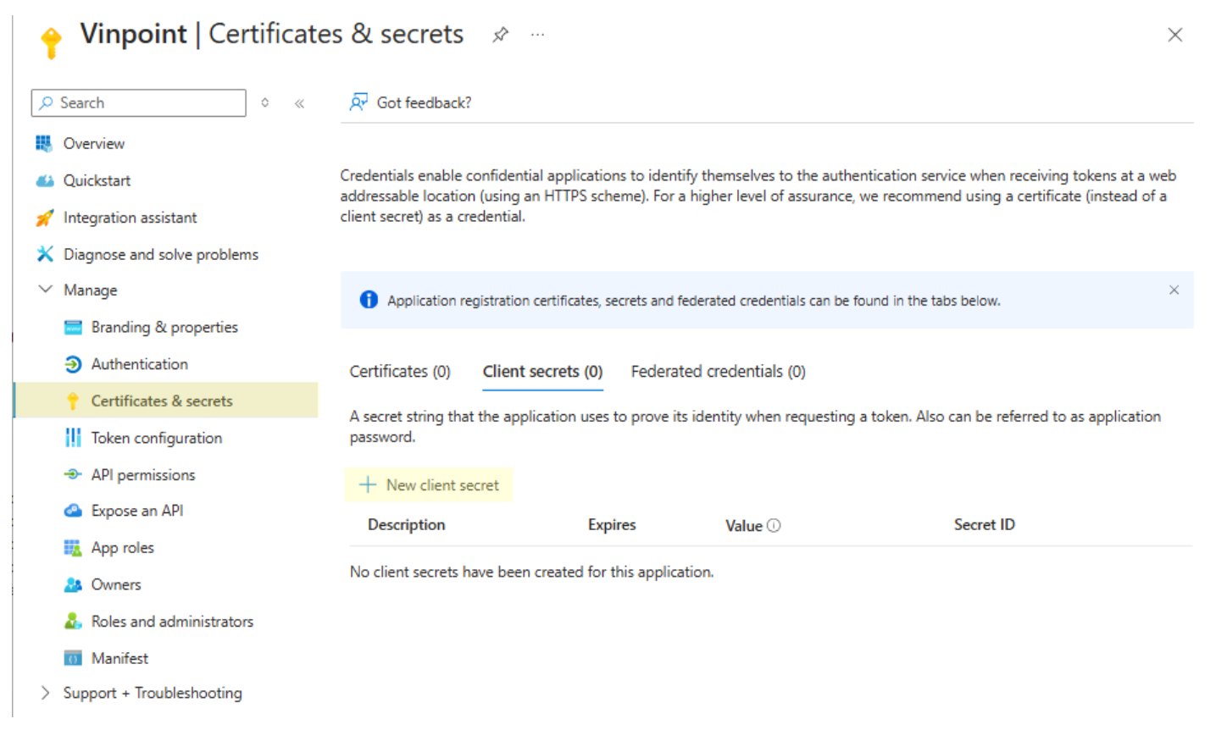Click the Quickstart cloud icon
The width and height of the screenshot is (1227, 730).
(x=44, y=180)
